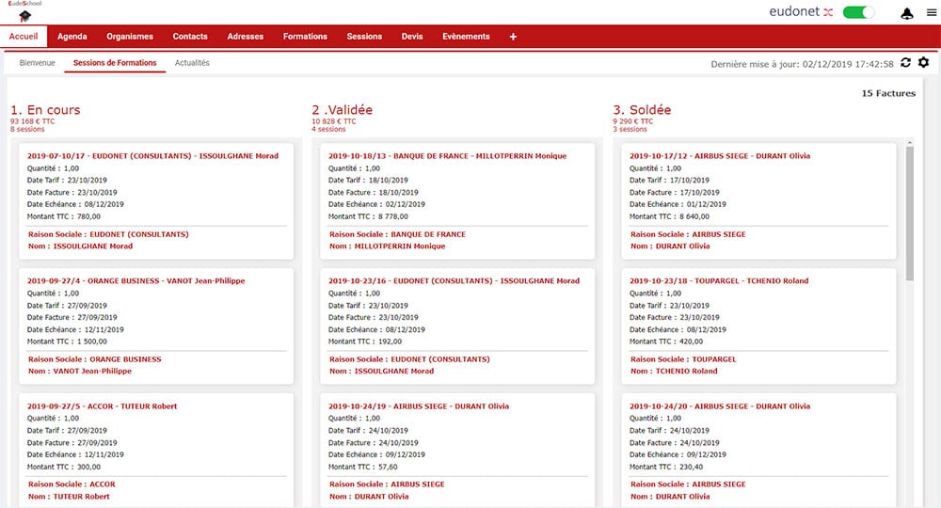The width and height of the screenshot is (941, 508).
Task: Go to Sessions tab
Action: click(364, 37)
